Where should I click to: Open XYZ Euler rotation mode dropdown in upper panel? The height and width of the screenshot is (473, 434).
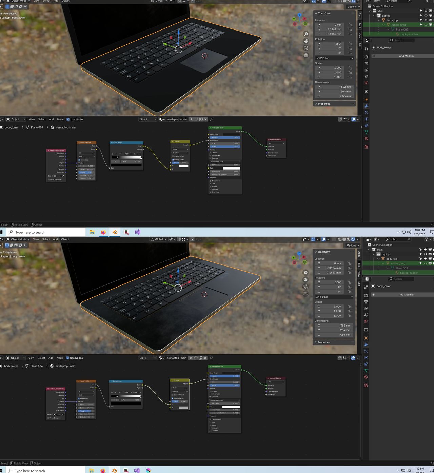click(335, 58)
